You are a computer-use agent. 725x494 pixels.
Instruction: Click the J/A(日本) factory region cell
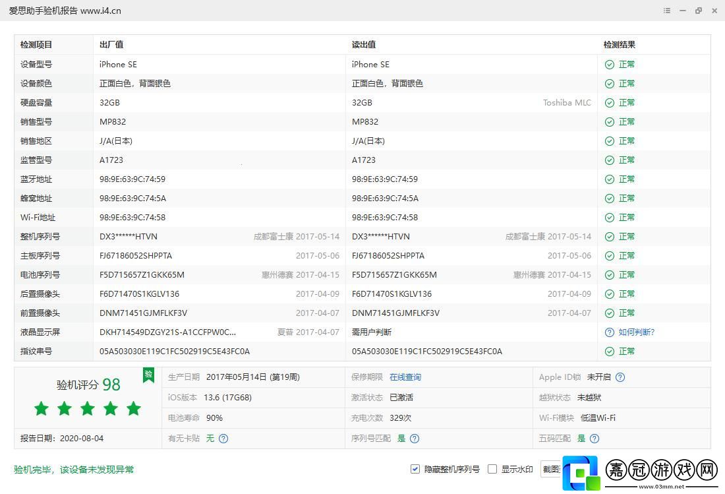pyautogui.click(x=115, y=141)
